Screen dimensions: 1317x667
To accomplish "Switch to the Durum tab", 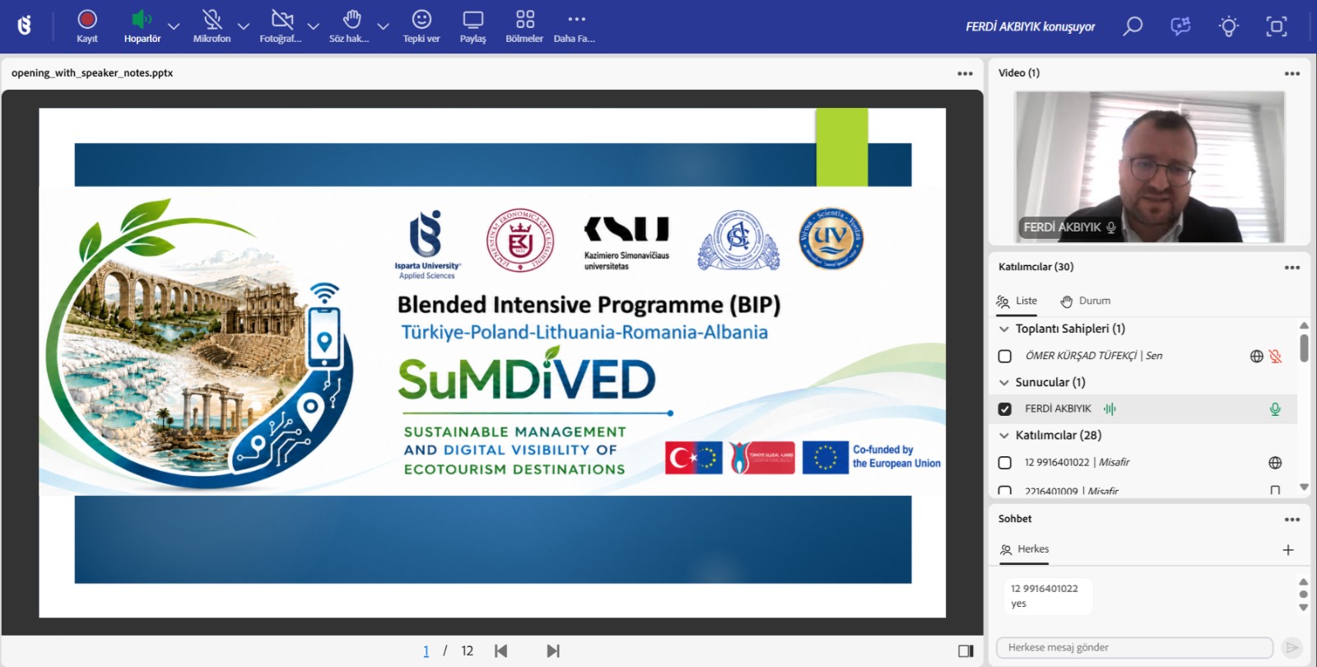I will click(1086, 301).
